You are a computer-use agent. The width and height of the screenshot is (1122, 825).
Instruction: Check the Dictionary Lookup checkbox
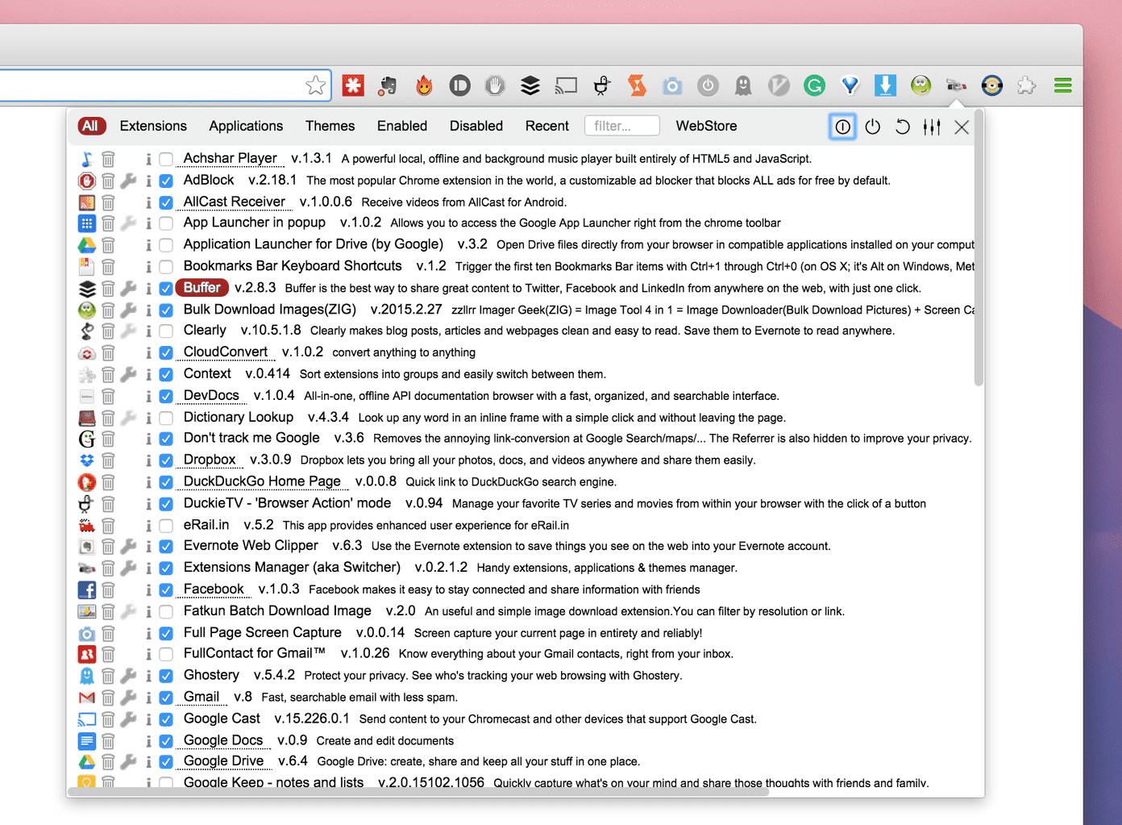[x=166, y=418]
